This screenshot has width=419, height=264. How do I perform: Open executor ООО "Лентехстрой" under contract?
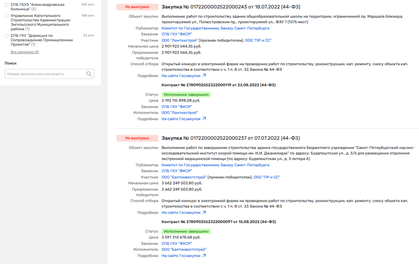click(x=180, y=112)
